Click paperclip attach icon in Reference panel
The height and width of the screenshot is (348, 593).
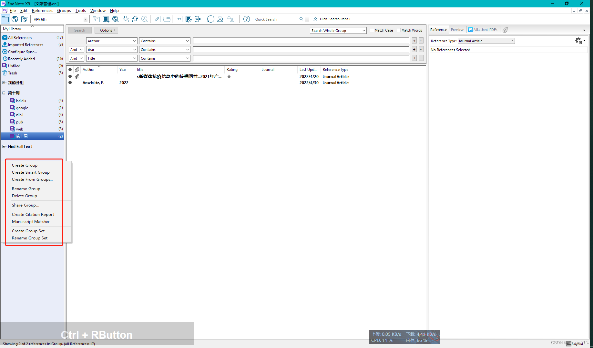(x=506, y=30)
